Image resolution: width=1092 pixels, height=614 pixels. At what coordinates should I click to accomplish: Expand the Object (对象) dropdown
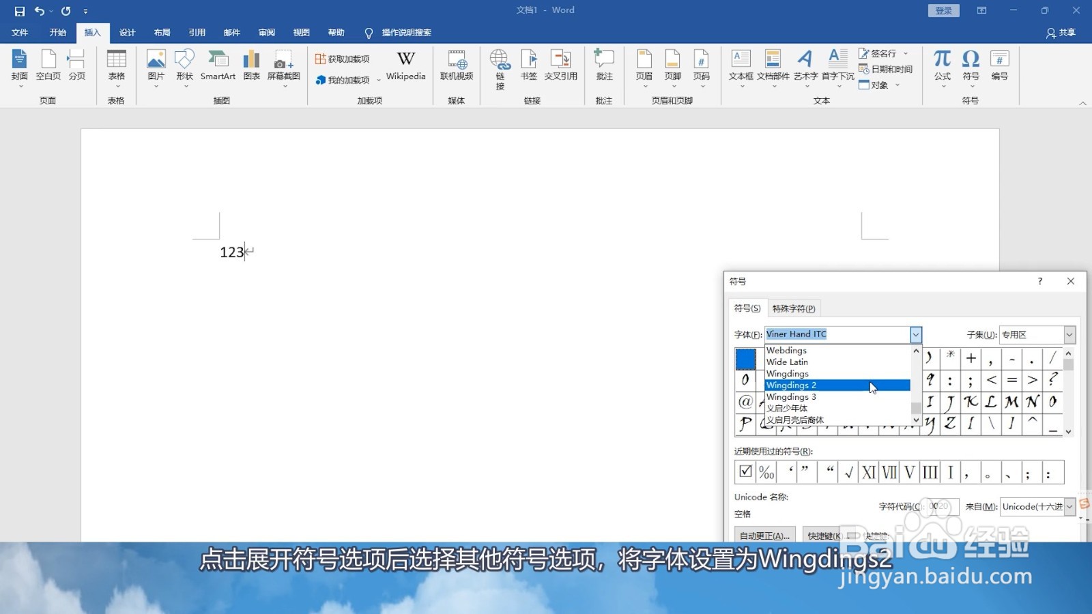(x=897, y=85)
